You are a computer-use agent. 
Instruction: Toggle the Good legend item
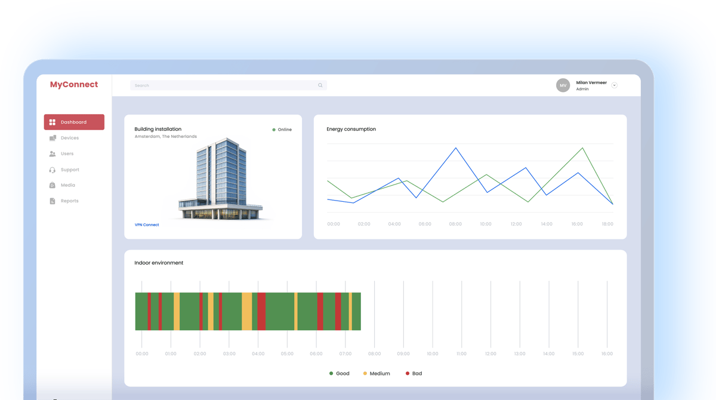click(x=339, y=374)
